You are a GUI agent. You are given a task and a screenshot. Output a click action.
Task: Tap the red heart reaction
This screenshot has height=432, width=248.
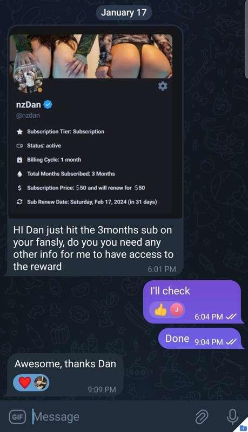(x=25, y=383)
